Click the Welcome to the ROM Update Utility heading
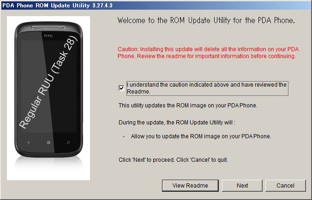The width and height of the screenshot is (312, 200). pos(206,20)
